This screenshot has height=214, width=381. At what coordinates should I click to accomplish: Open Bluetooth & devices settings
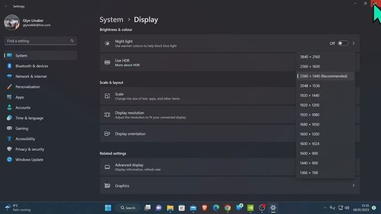click(40, 66)
